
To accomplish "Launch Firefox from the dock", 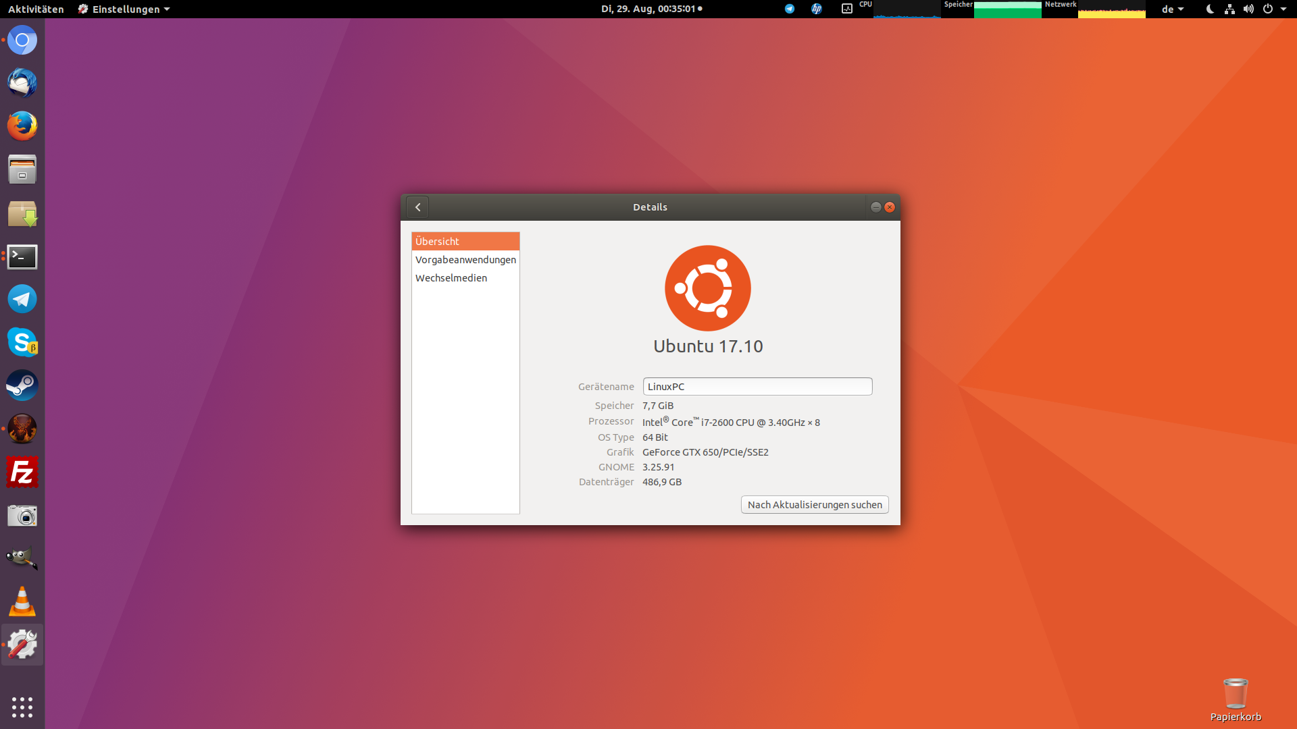I will 22,126.
